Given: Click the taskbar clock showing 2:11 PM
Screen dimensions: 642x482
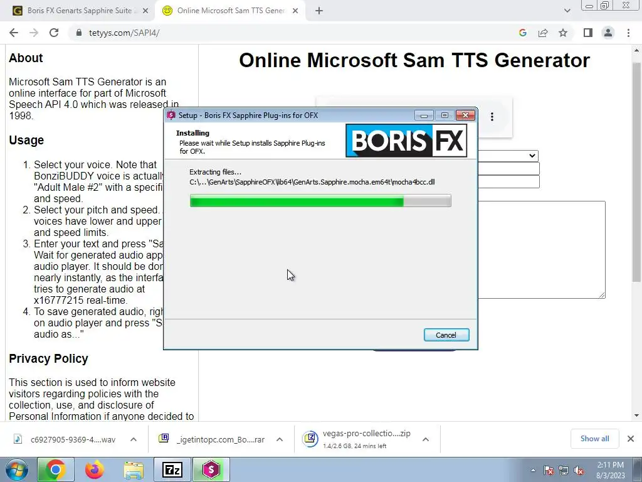Looking at the screenshot, I should 611,470.
